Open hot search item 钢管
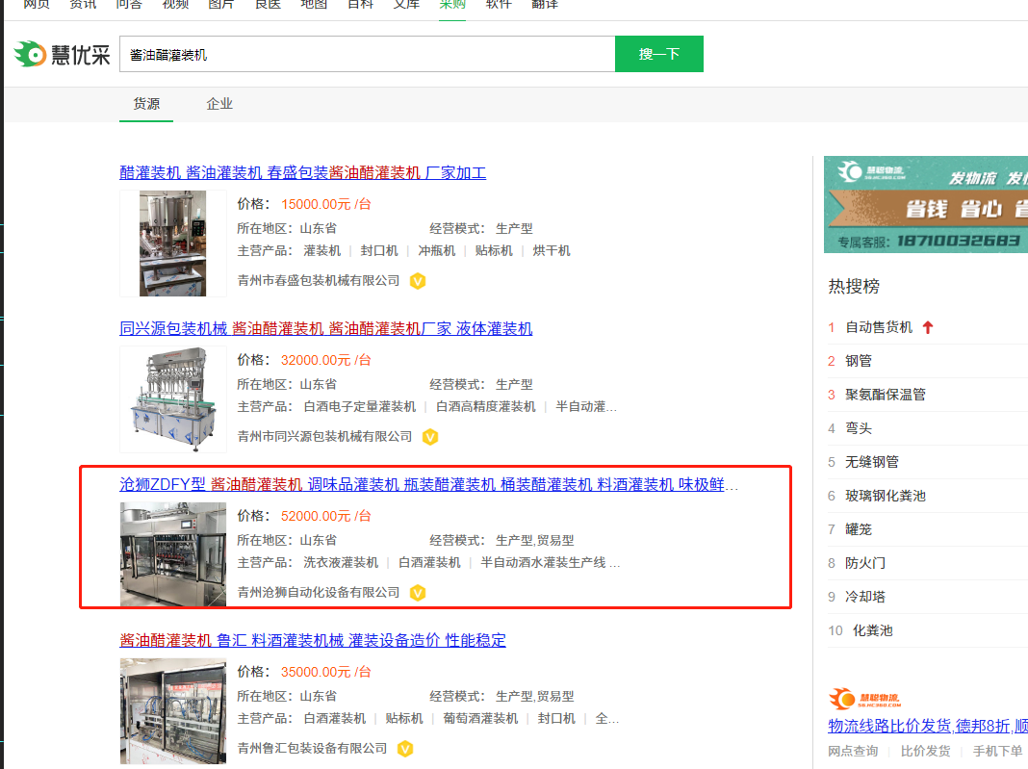This screenshot has height=769, width=1028. point(859,361)
